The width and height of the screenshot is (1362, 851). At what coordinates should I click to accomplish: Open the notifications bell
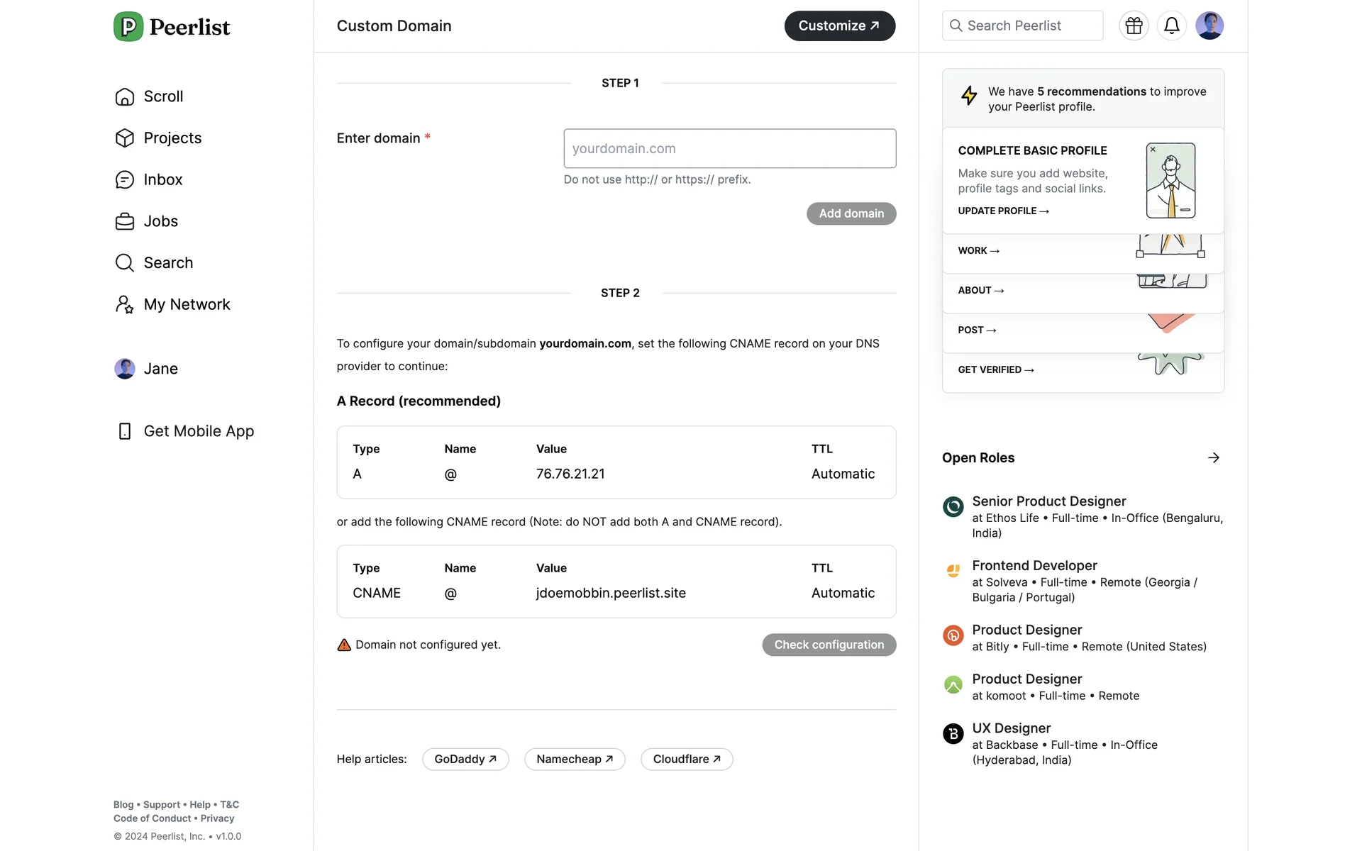pyautogui.click(x=1171, y=26)
